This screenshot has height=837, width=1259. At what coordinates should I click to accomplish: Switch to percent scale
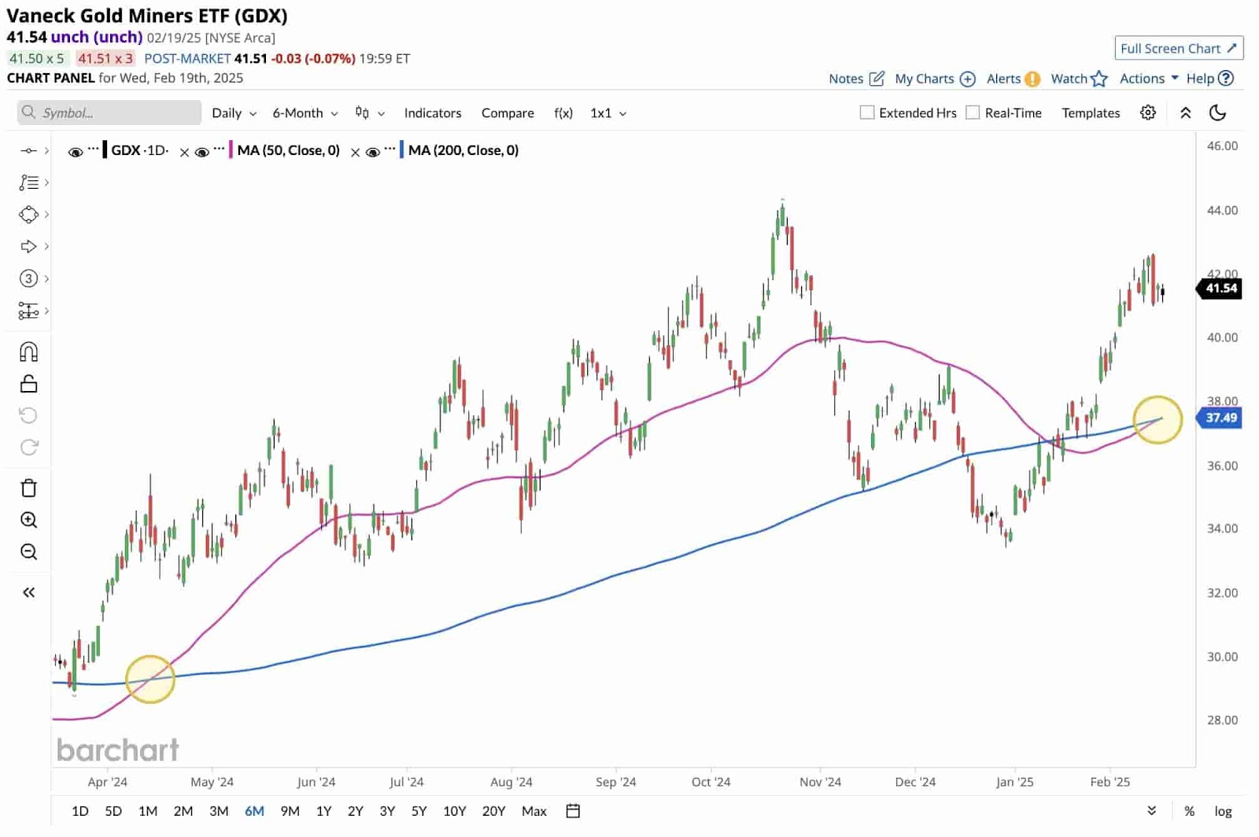(x=1189, y=811)
